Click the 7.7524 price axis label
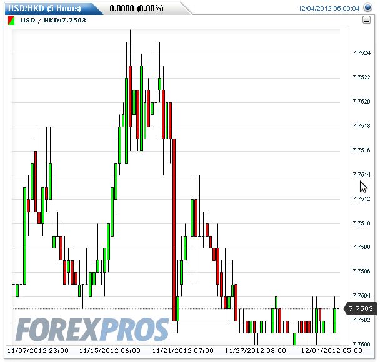The height and width of the screenshot is (362, 383). [x=362, y=53]
